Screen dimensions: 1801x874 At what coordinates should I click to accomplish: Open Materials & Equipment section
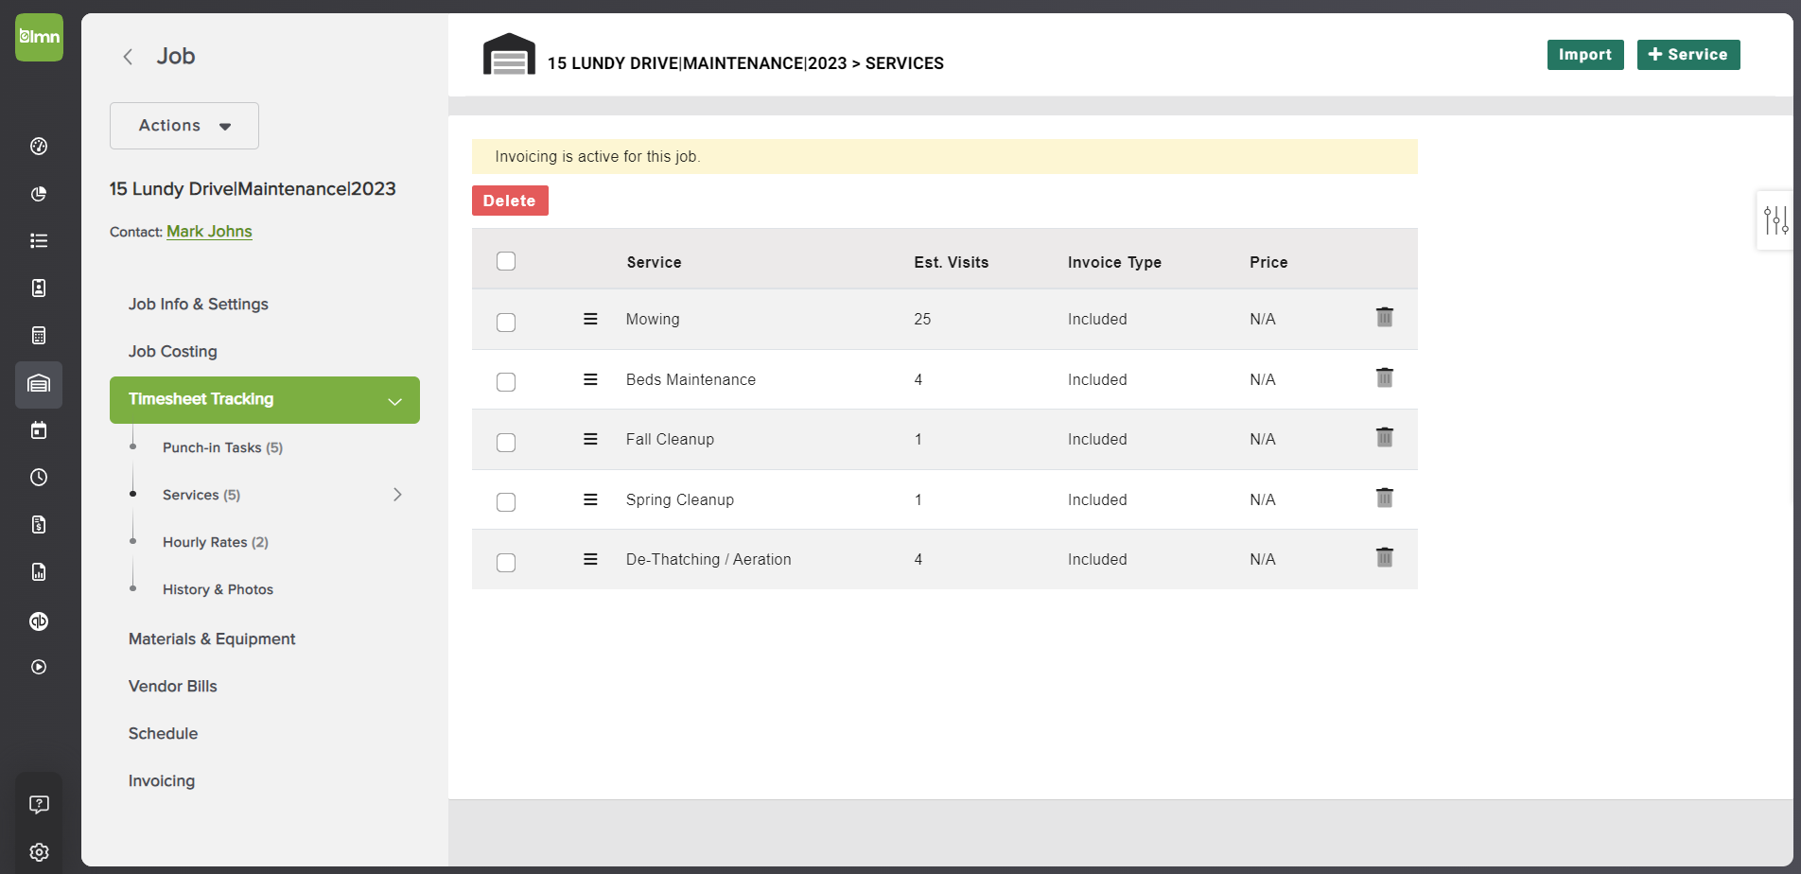212,639
